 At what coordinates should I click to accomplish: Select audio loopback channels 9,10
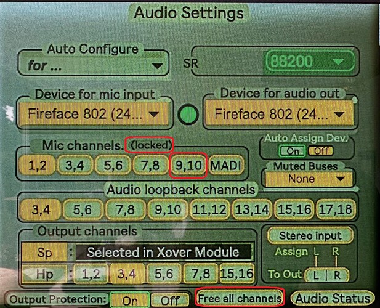168,209
